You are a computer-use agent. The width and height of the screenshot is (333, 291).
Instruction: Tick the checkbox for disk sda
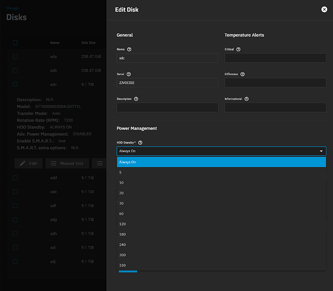15,56
